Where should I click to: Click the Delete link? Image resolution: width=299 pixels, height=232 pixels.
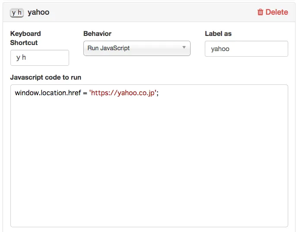tap(273, 12)
